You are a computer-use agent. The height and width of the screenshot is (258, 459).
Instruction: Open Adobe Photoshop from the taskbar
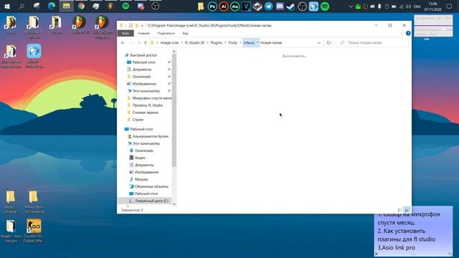pos(212,6)
